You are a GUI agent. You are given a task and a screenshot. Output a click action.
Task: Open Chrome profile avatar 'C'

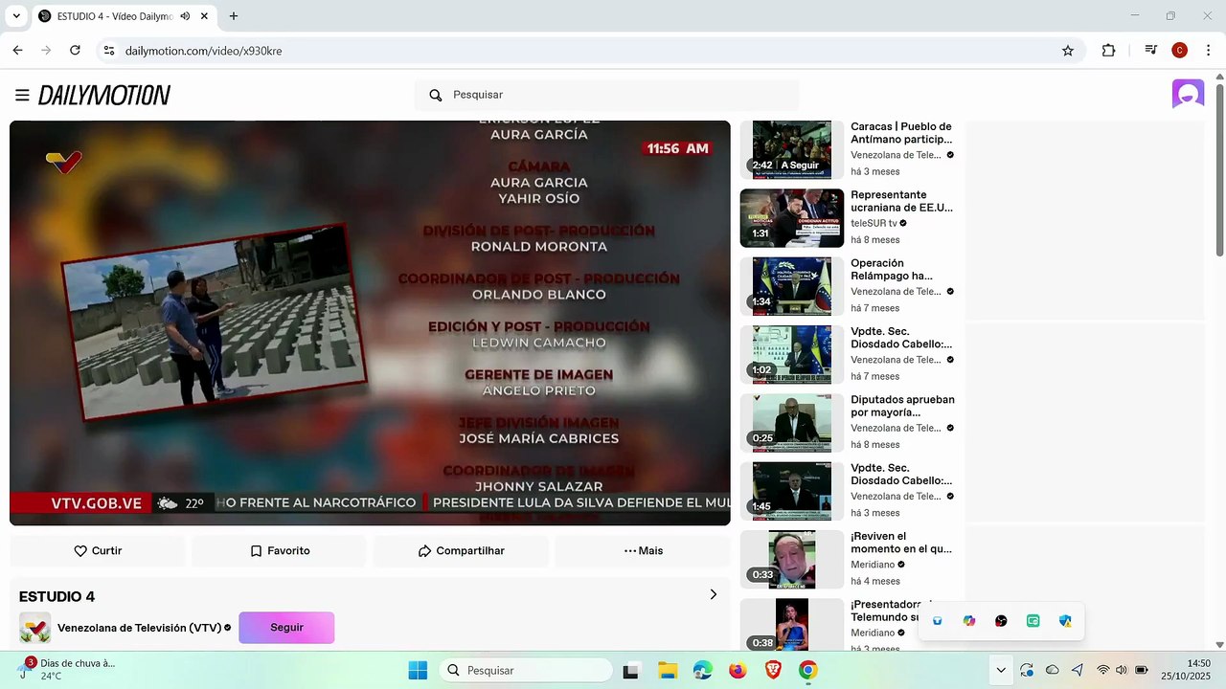pos(1179,51)
